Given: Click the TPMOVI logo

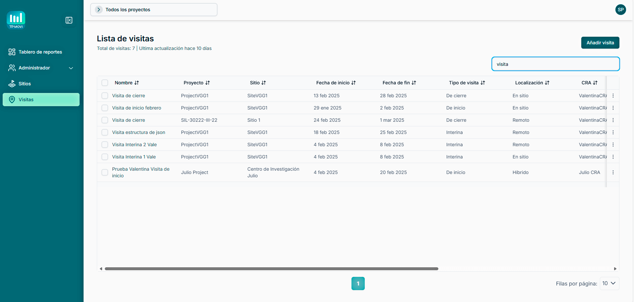Looking at the screenshot, I should click(x=16, y=20).
